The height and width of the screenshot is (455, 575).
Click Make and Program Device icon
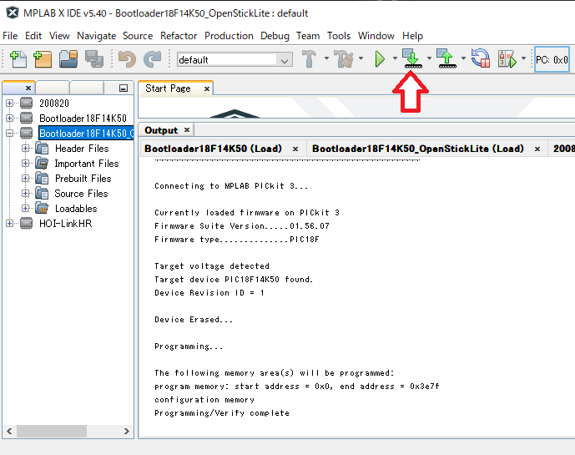coord(412,58)
